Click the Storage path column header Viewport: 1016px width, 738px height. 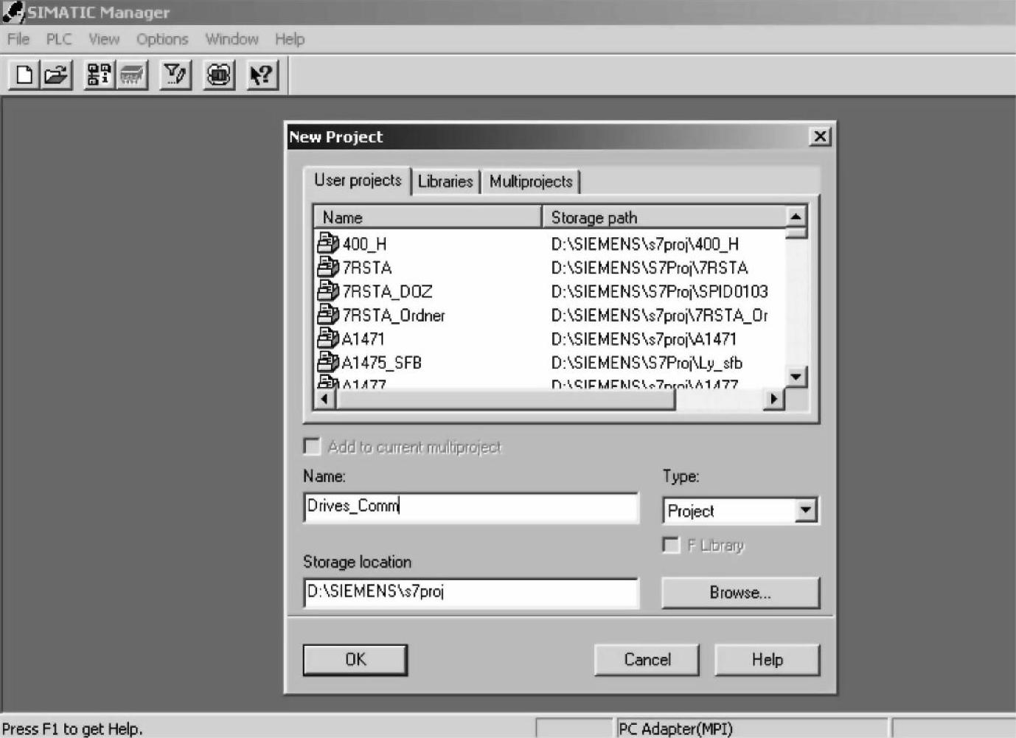pos(664,217)
